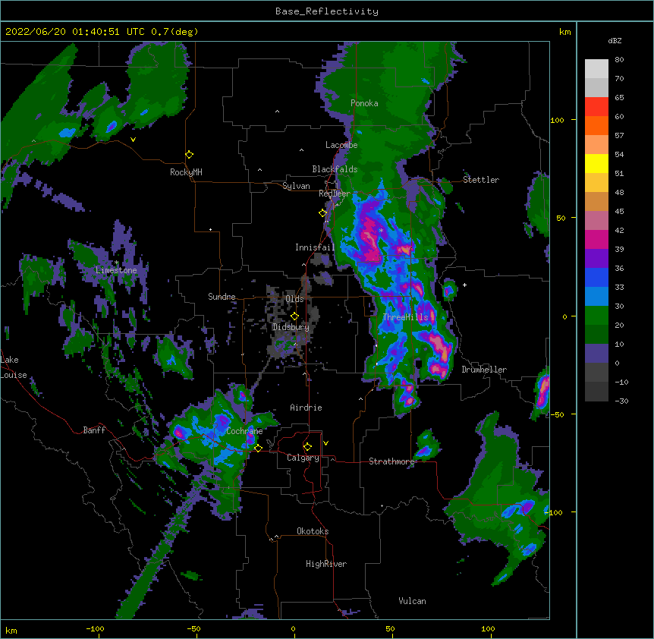Click the yellow diamond marker at Calgary
654x639 pixels.
307,447
